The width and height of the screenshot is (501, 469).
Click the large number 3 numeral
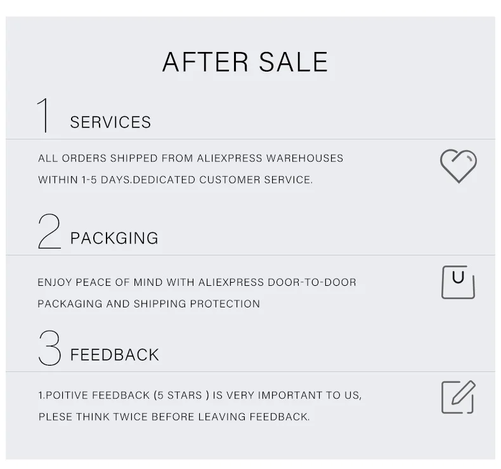[x=49, y=348]
